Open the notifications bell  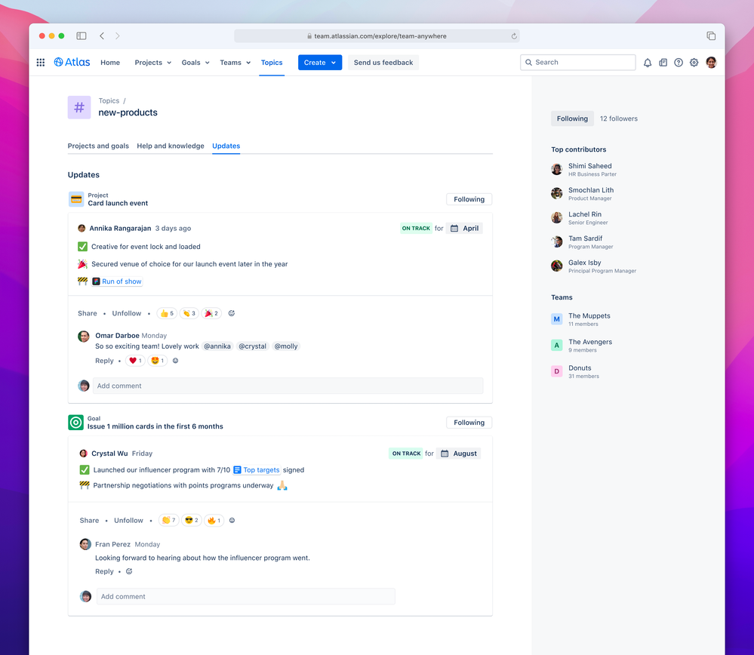point(648,63)
